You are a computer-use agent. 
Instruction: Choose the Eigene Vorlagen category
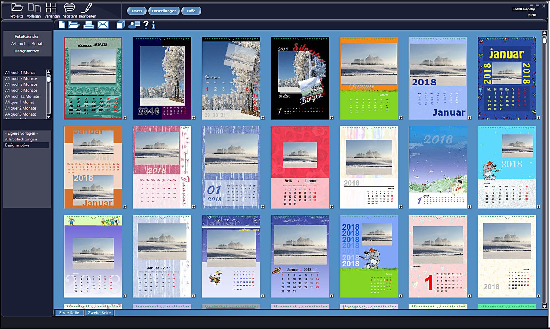26,133
